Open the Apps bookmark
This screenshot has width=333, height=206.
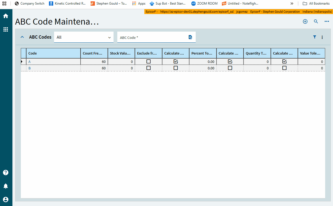(139, 4)
